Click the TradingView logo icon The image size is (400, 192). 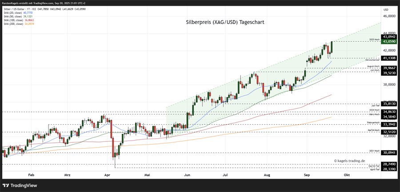pos(6,185)
